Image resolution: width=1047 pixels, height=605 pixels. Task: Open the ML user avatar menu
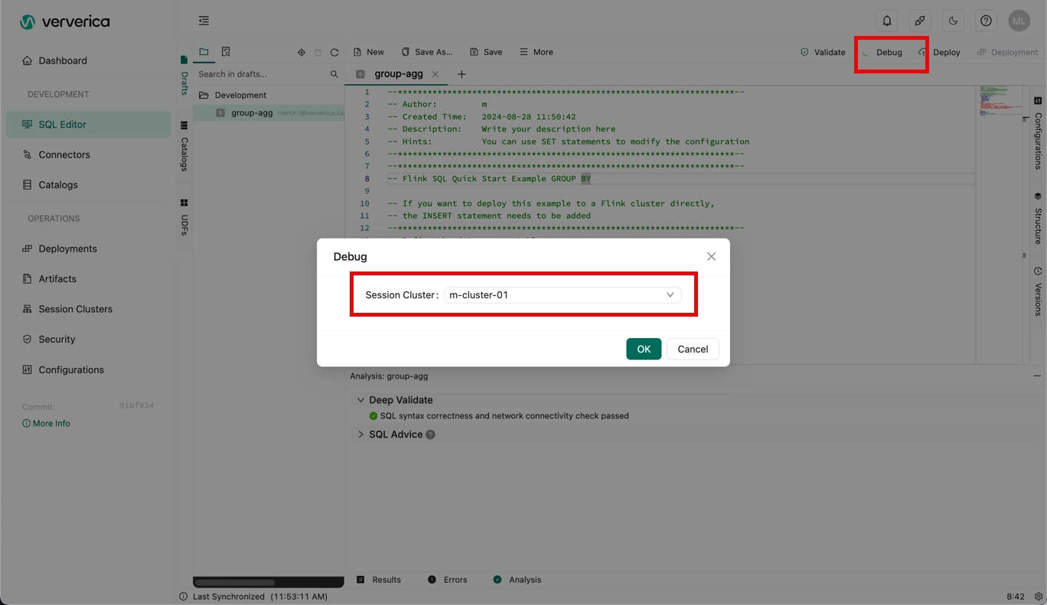[x=1019, y=21]
